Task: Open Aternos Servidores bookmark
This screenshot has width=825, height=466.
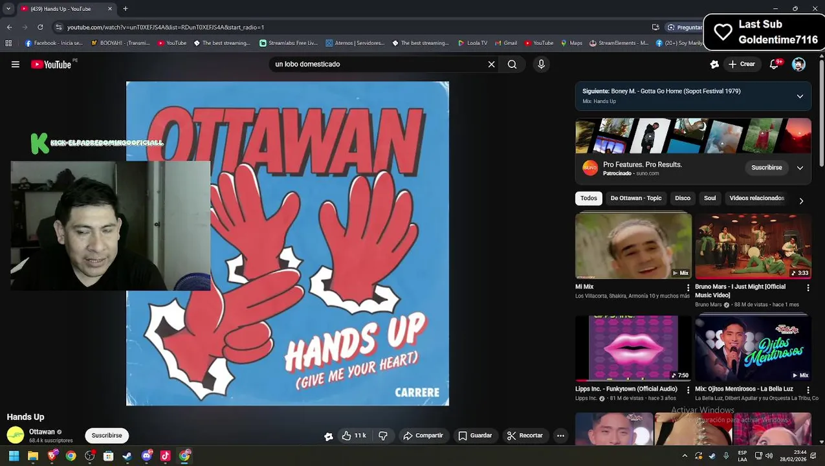Action: pyautogui.click(x=355, y=43)
